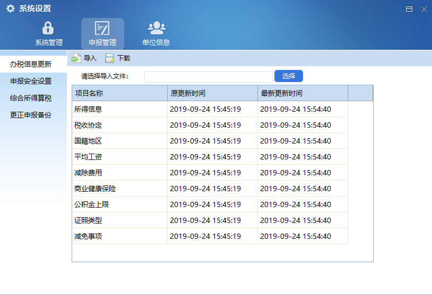The width and height of the screenshot is (432, 295).
Task: Click the 下载 download icon
Action: [110, 58]
